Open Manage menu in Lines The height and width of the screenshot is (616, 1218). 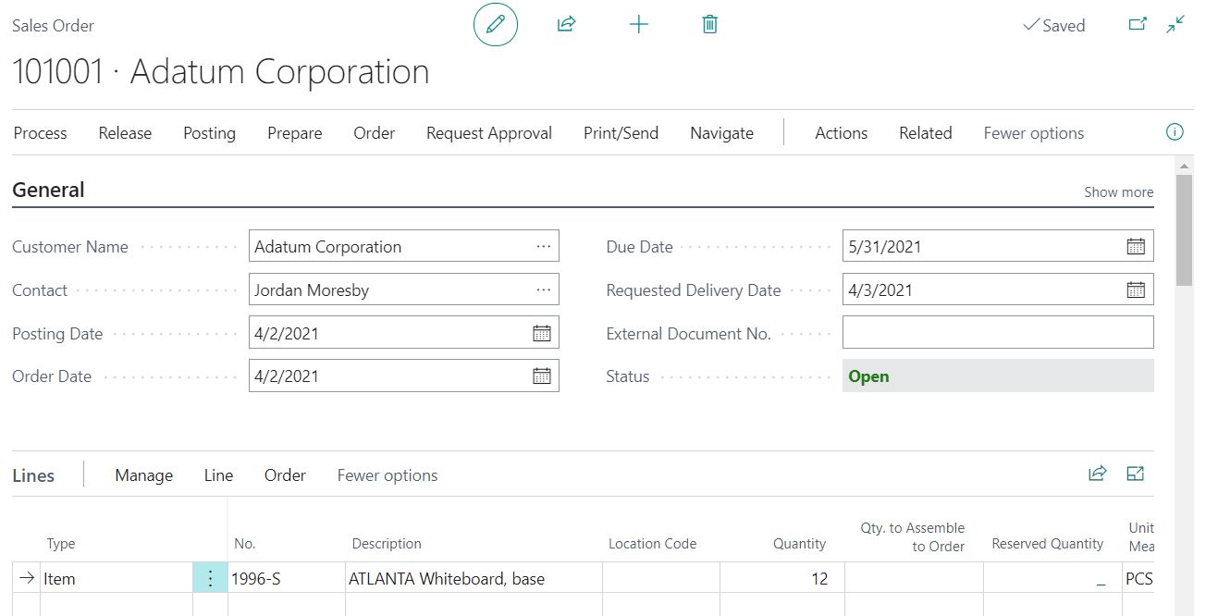(144, 475)
